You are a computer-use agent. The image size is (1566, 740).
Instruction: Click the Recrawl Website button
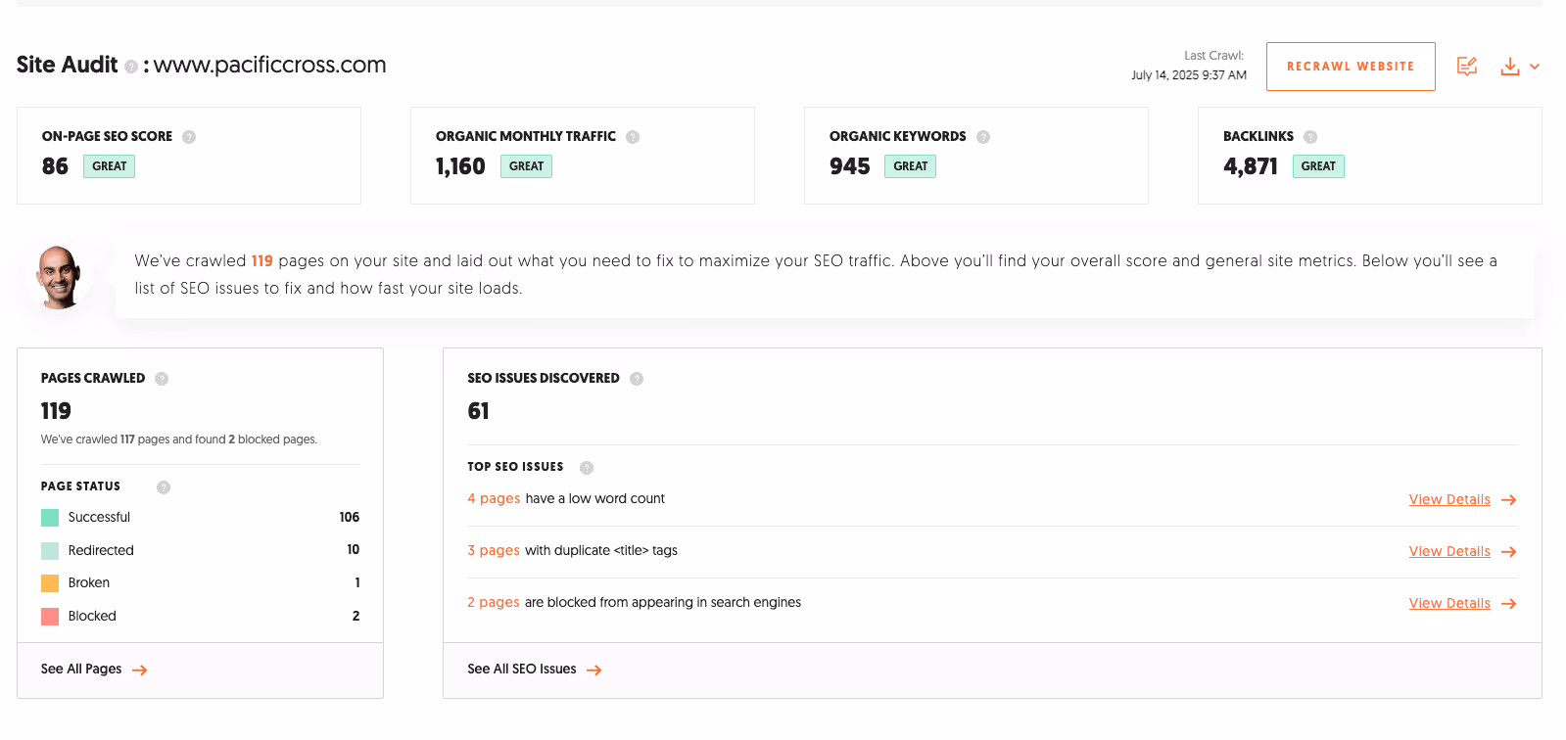tap(1351, 67)
